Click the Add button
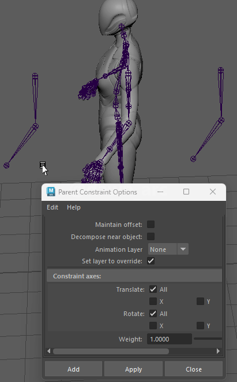The image size is (237, 382). (x=74, y=369)
